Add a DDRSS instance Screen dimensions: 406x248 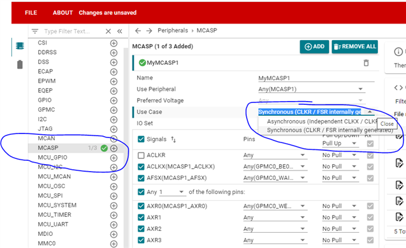coord(113,53)
